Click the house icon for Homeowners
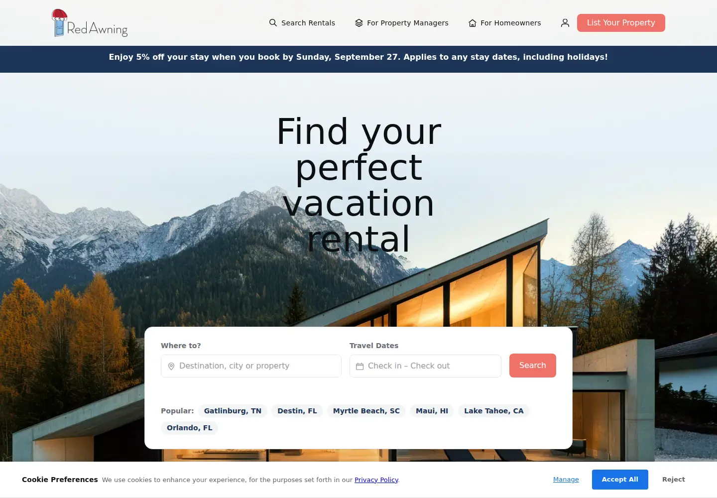The image size is (717, 498). [473, 23]
